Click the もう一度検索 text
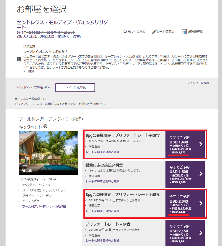This screenshot has height=246, width=222. pos(137,31)
